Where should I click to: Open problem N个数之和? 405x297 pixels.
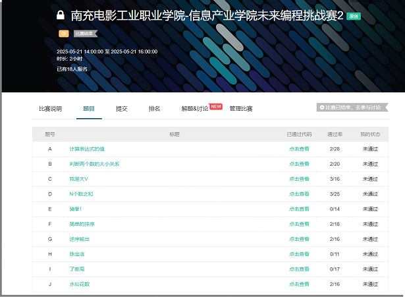[81, 194]
